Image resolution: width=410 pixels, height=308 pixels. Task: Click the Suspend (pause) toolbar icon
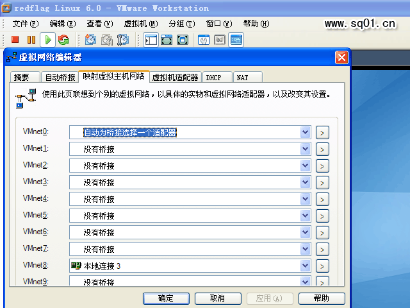click(31, 40)
